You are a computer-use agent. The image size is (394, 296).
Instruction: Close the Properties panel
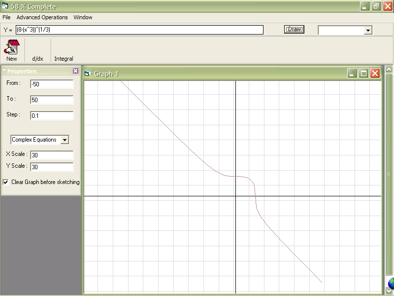[75, 71]
